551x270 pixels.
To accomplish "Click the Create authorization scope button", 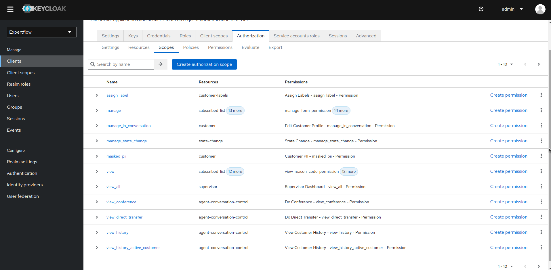I will coord(204,64).
